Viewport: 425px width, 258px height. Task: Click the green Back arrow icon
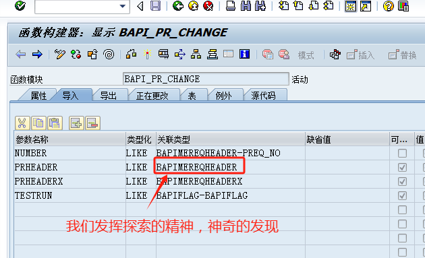pyautogui.click(x=178, y=6)
